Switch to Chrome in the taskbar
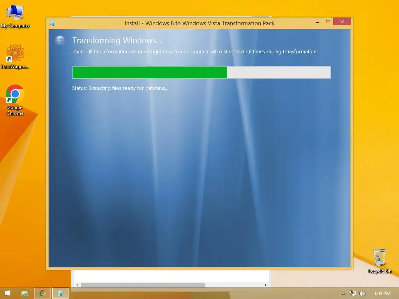The image size is (399, 299). point(42,293)
